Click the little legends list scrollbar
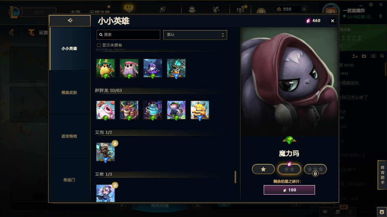Image resolution: width=387 pixels, height=217 pixels. 235,177
